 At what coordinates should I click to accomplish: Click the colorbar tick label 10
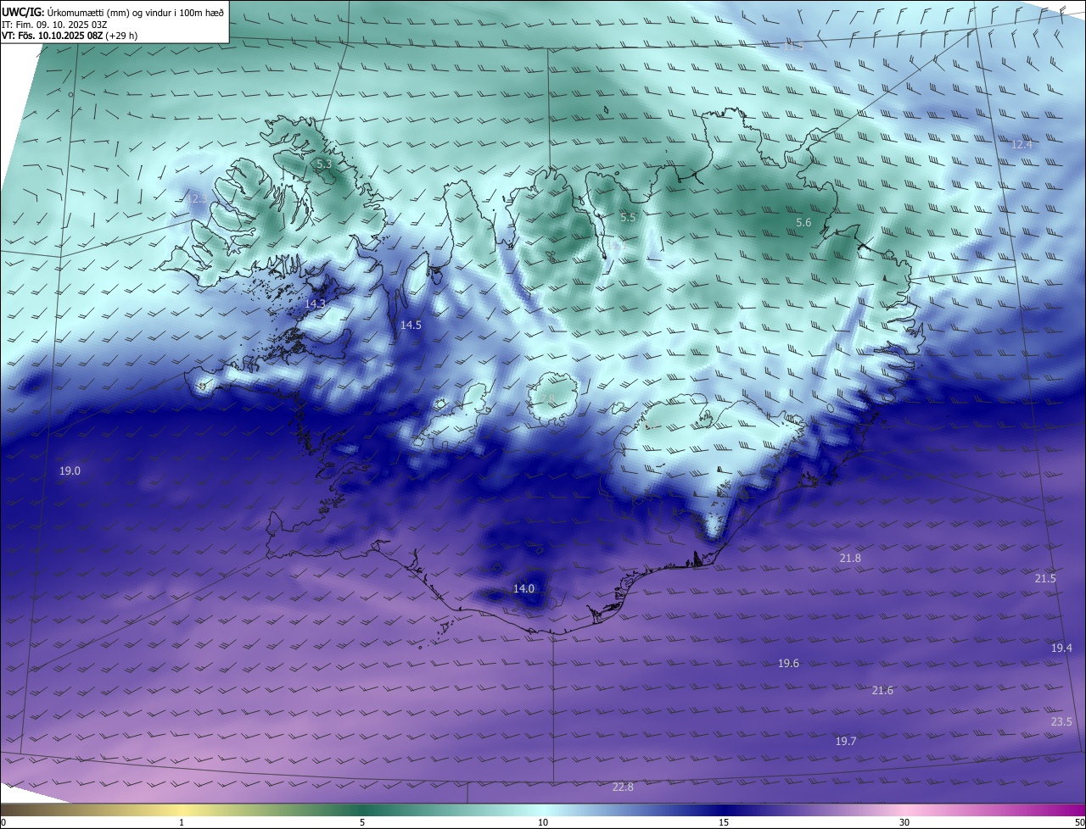[543, 822]
